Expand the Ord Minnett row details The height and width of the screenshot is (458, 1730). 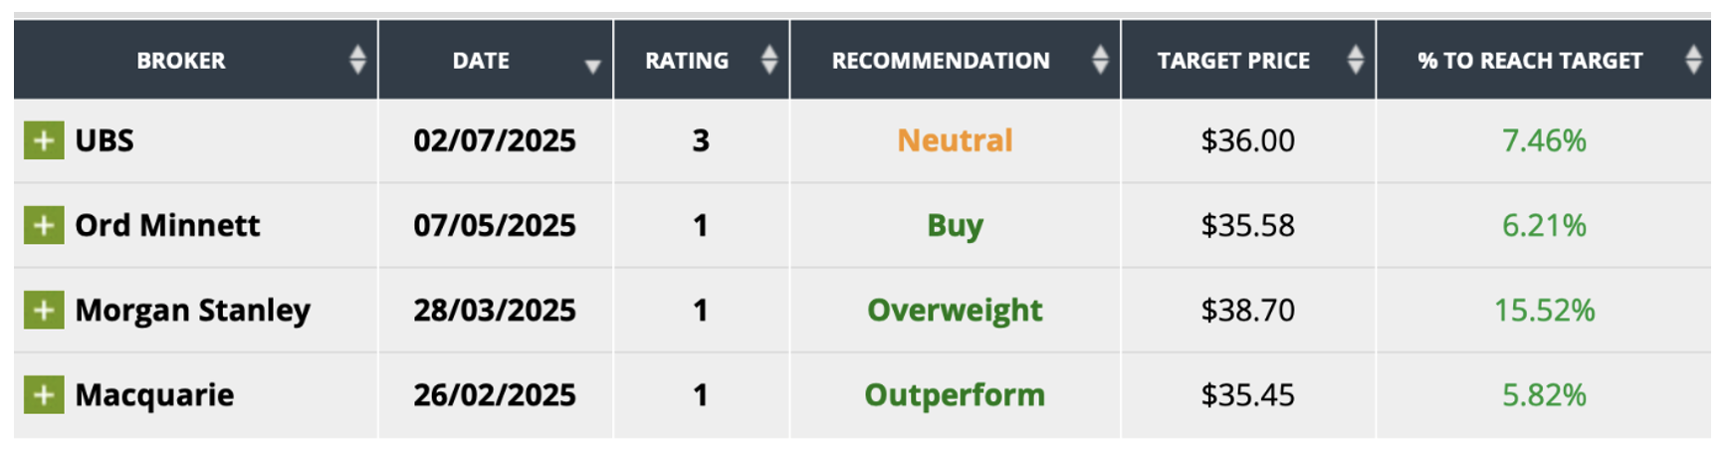[x=44, y=225]
